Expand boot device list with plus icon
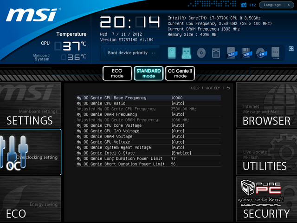The width and height of the screenshot is (297, 223). pyautogui.click(x=291, y=48)
